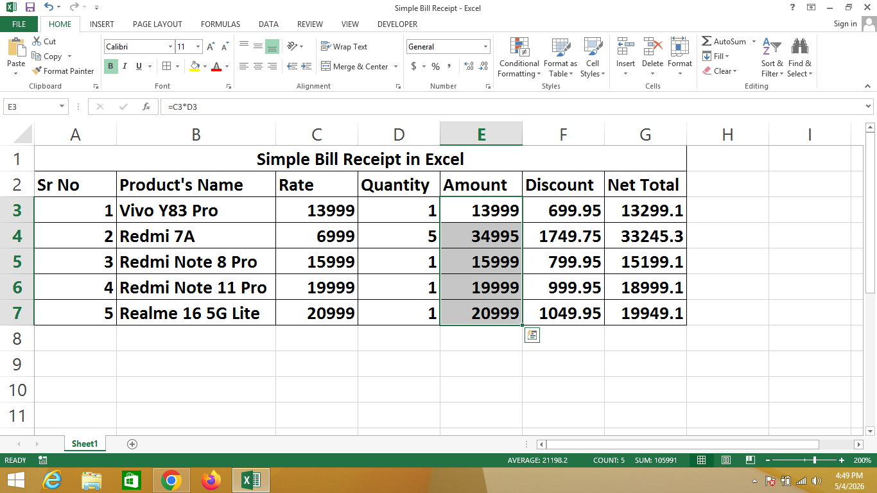Image resolution: width=877 pixels, height=493 pixels.
Task: Apply percent style format
Action: 435,66
